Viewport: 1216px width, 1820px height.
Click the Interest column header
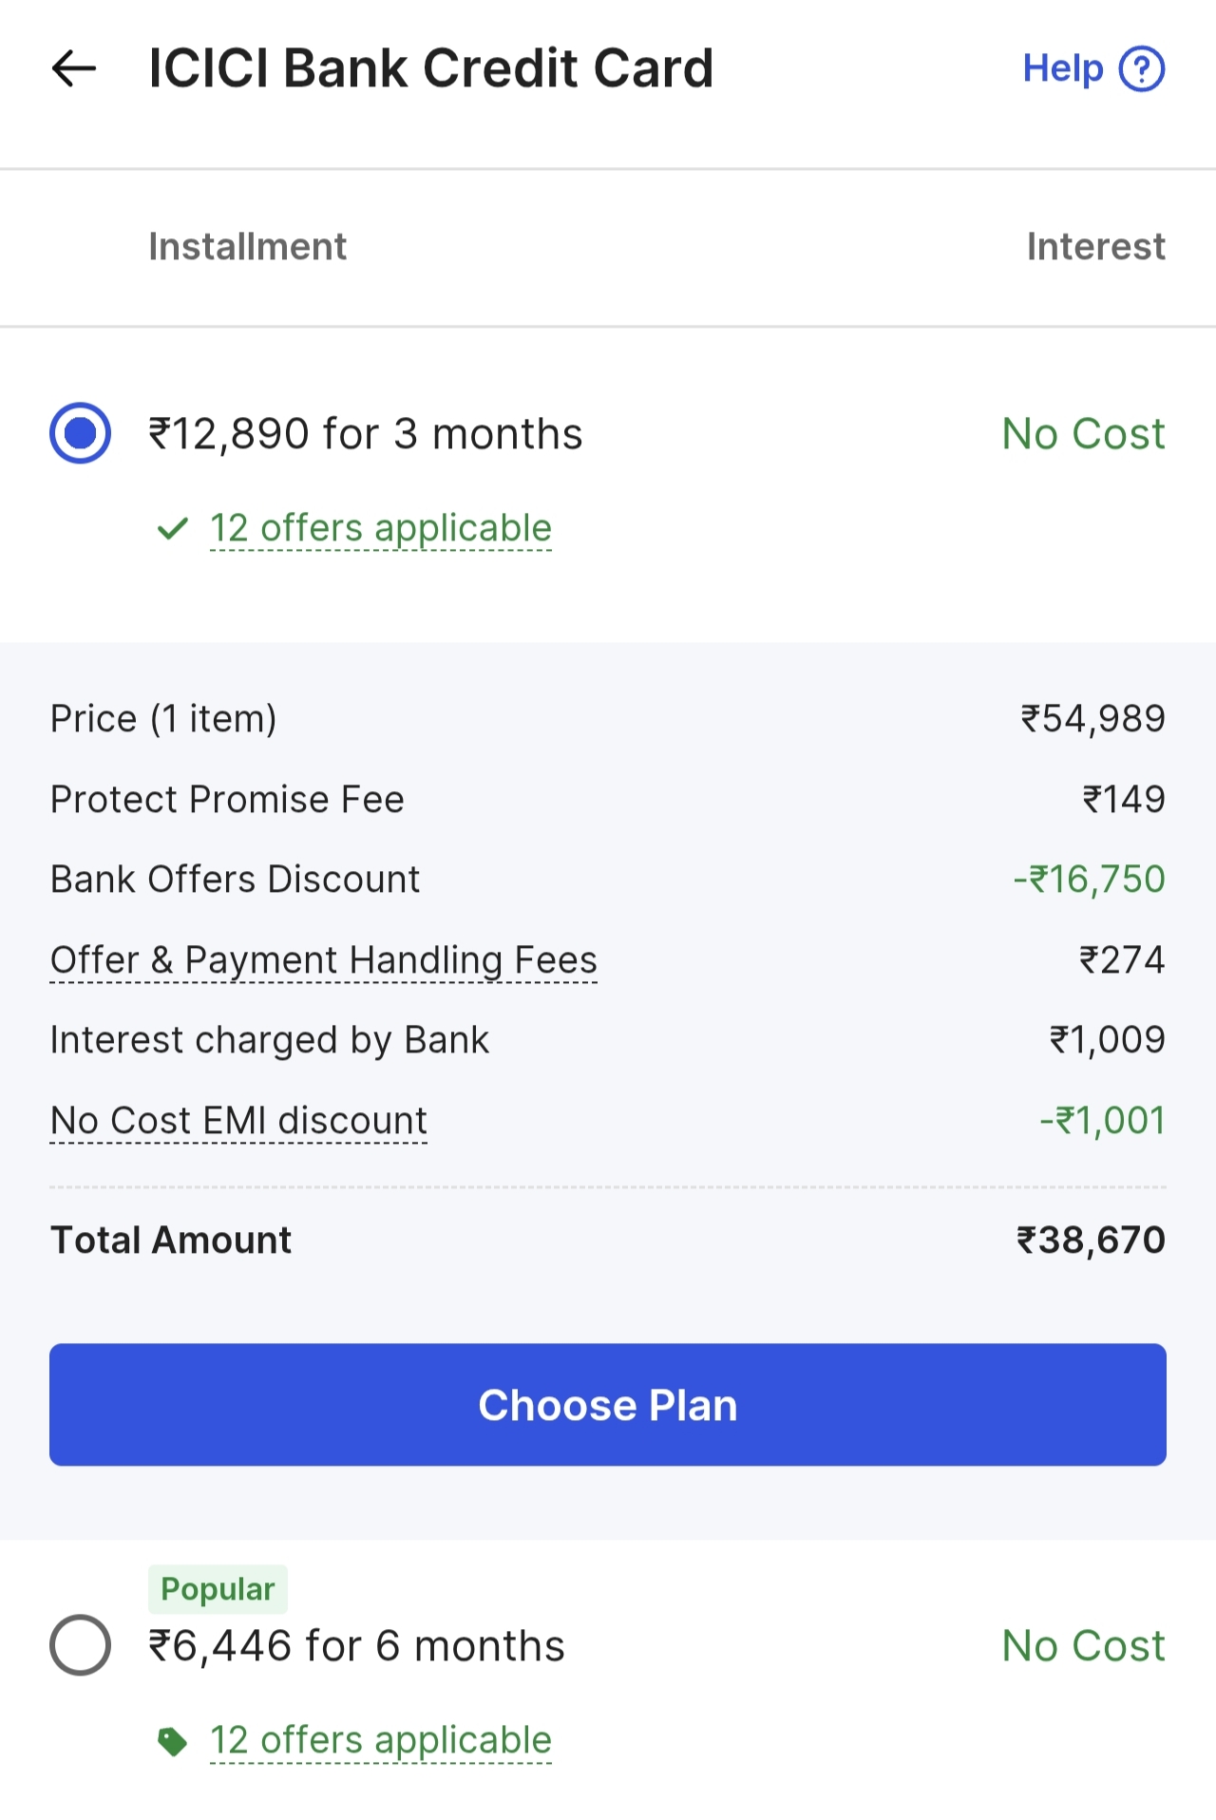(x=1095, y=247)
